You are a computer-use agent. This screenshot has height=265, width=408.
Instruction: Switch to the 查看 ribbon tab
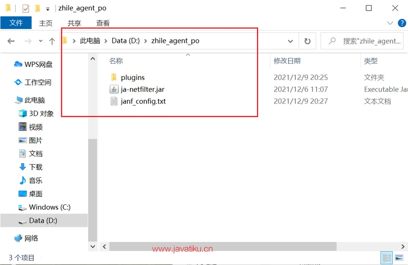pos(103,23)
